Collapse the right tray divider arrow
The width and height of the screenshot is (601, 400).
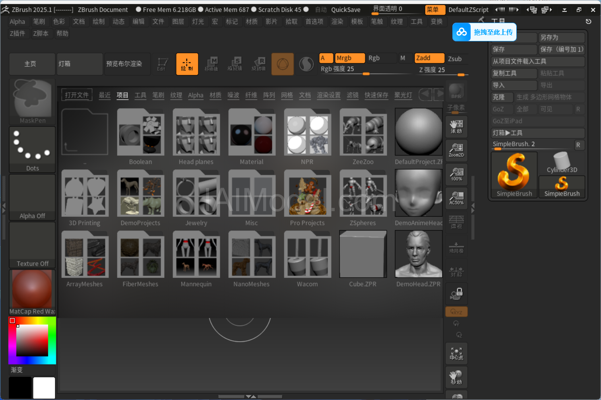coord(473,207)
